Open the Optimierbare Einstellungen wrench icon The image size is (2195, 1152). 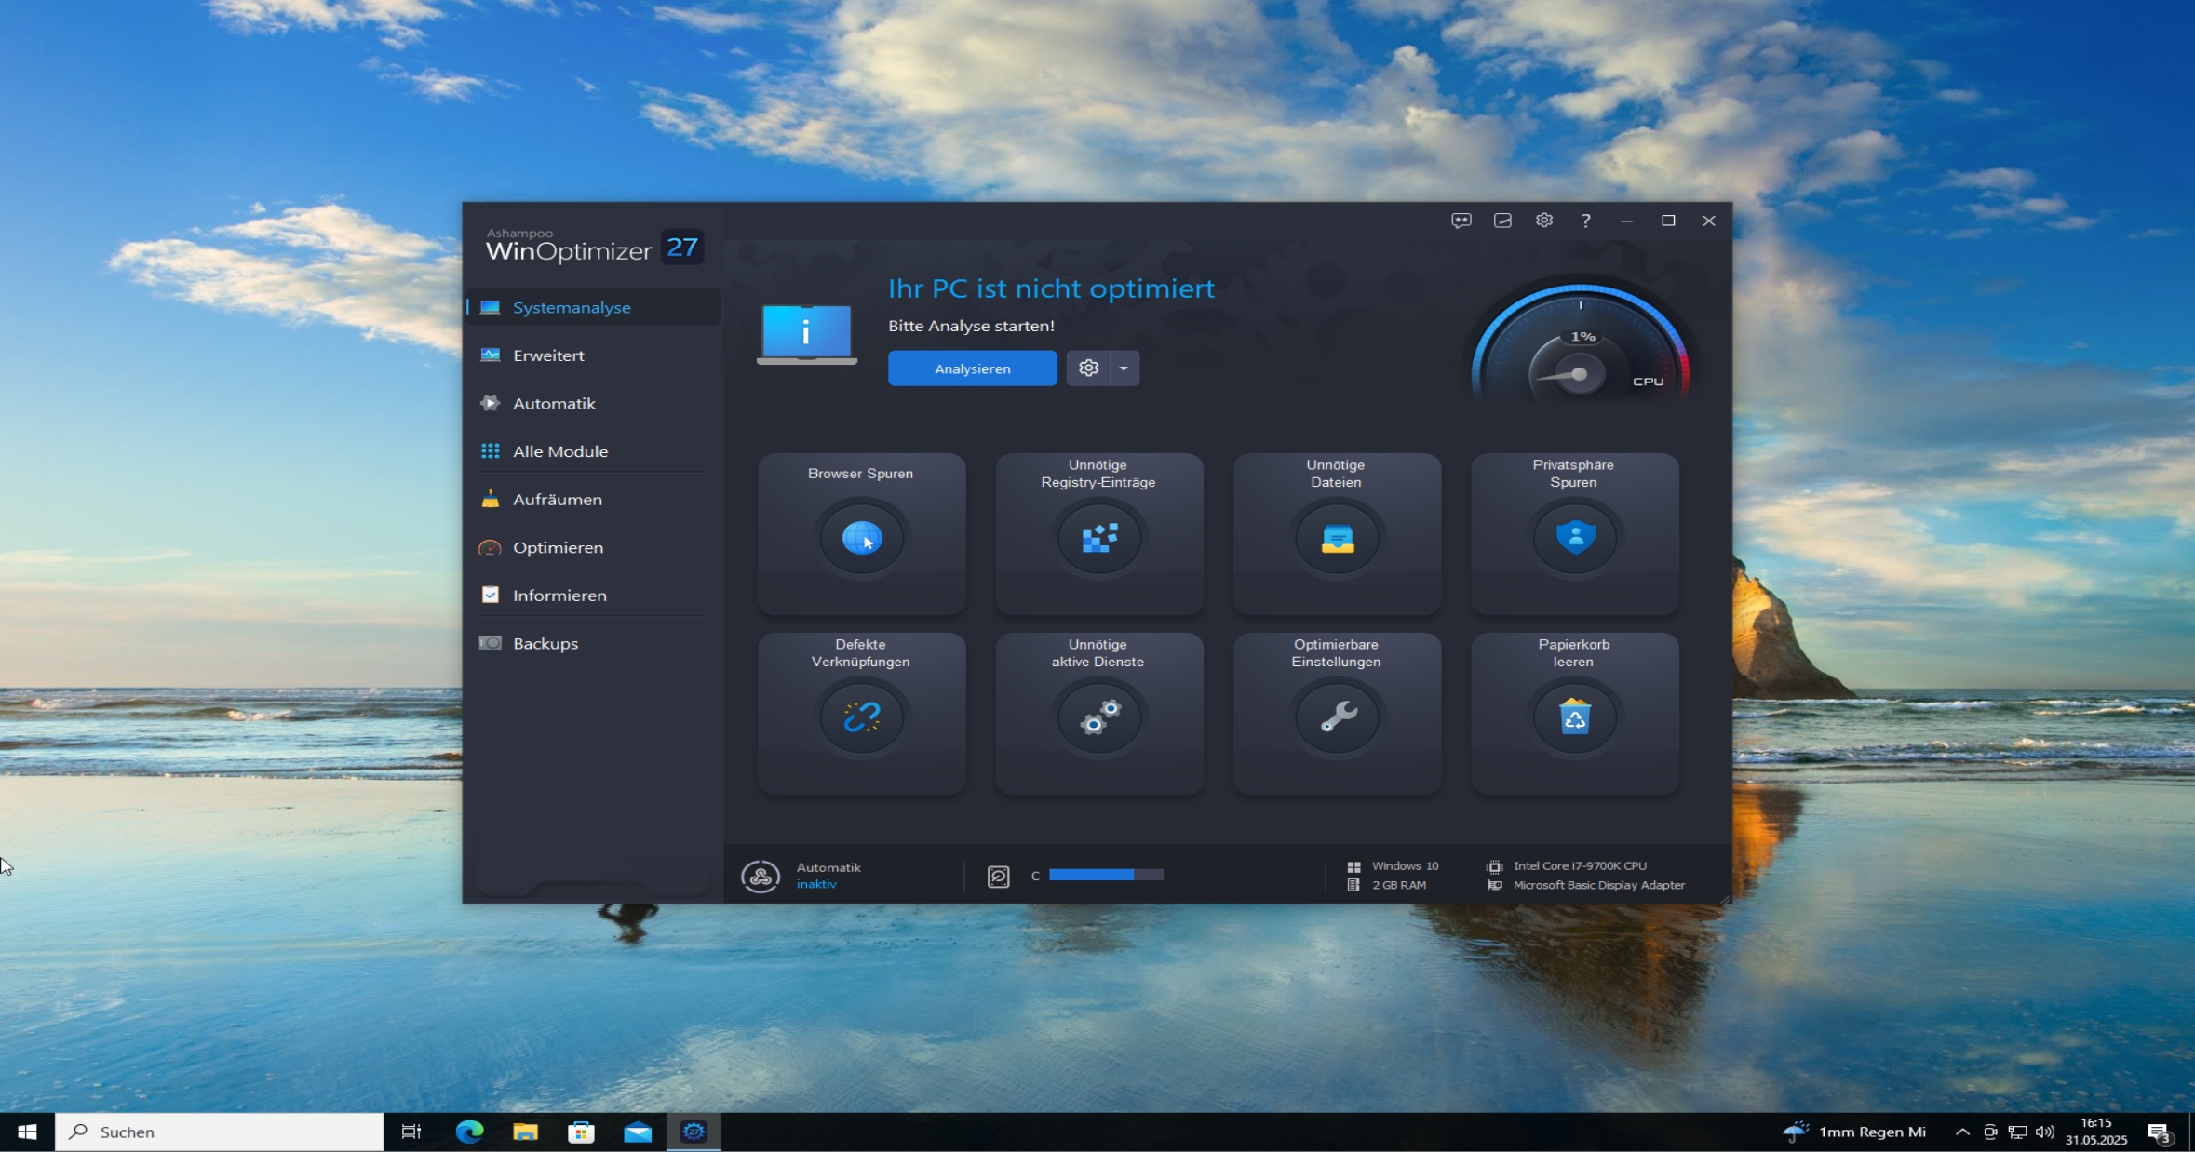[1337, 717]
